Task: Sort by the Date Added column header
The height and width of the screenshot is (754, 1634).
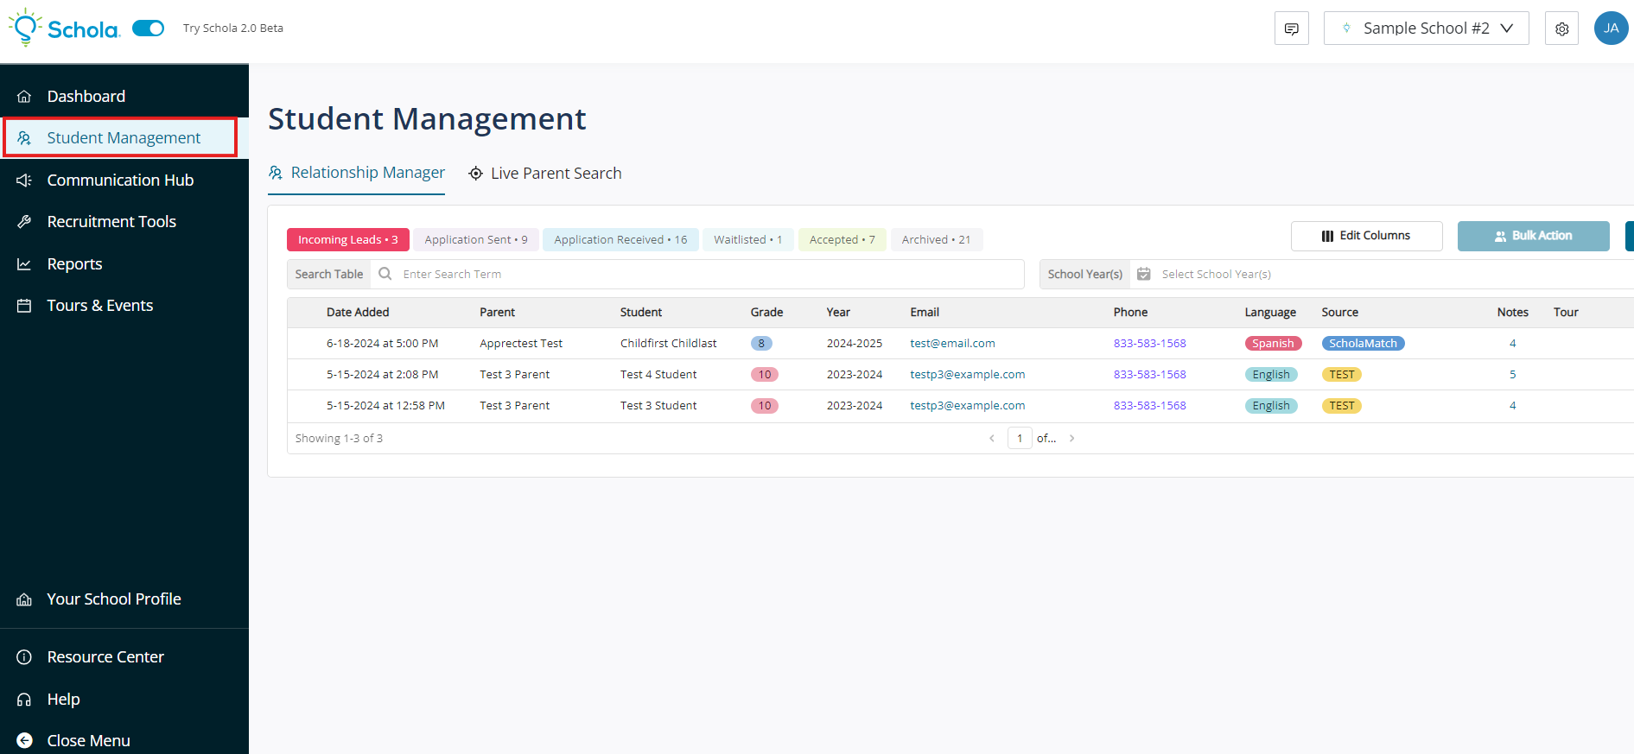Action: point(358,312)
